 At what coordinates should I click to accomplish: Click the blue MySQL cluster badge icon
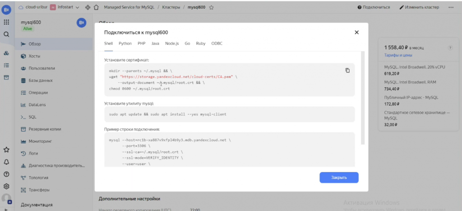(81, 23)
